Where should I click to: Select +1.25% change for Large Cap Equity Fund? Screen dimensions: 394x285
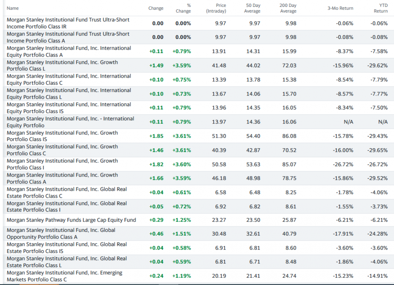182,220
